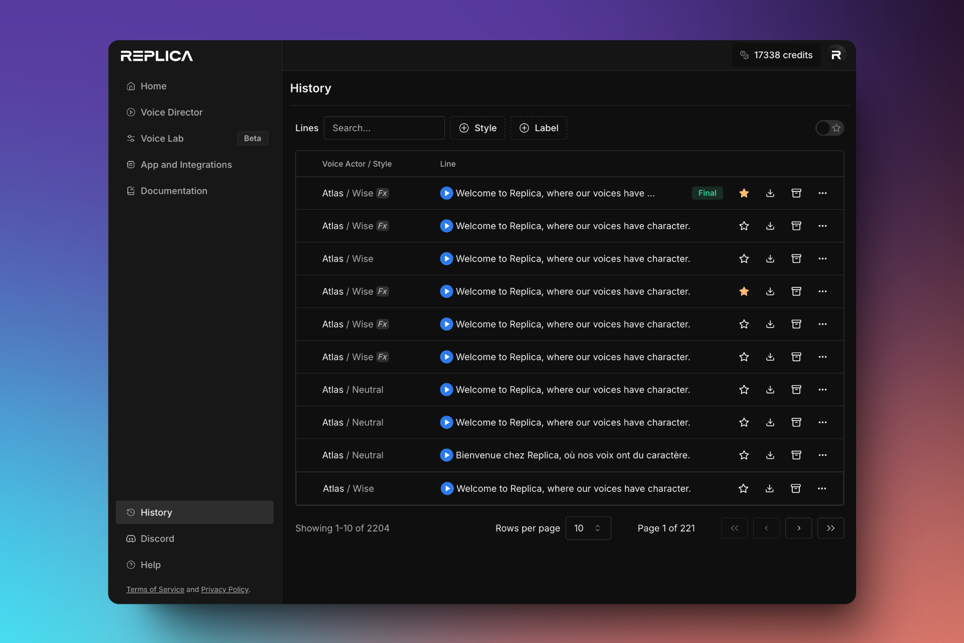Select History in the sidebar

194,512
